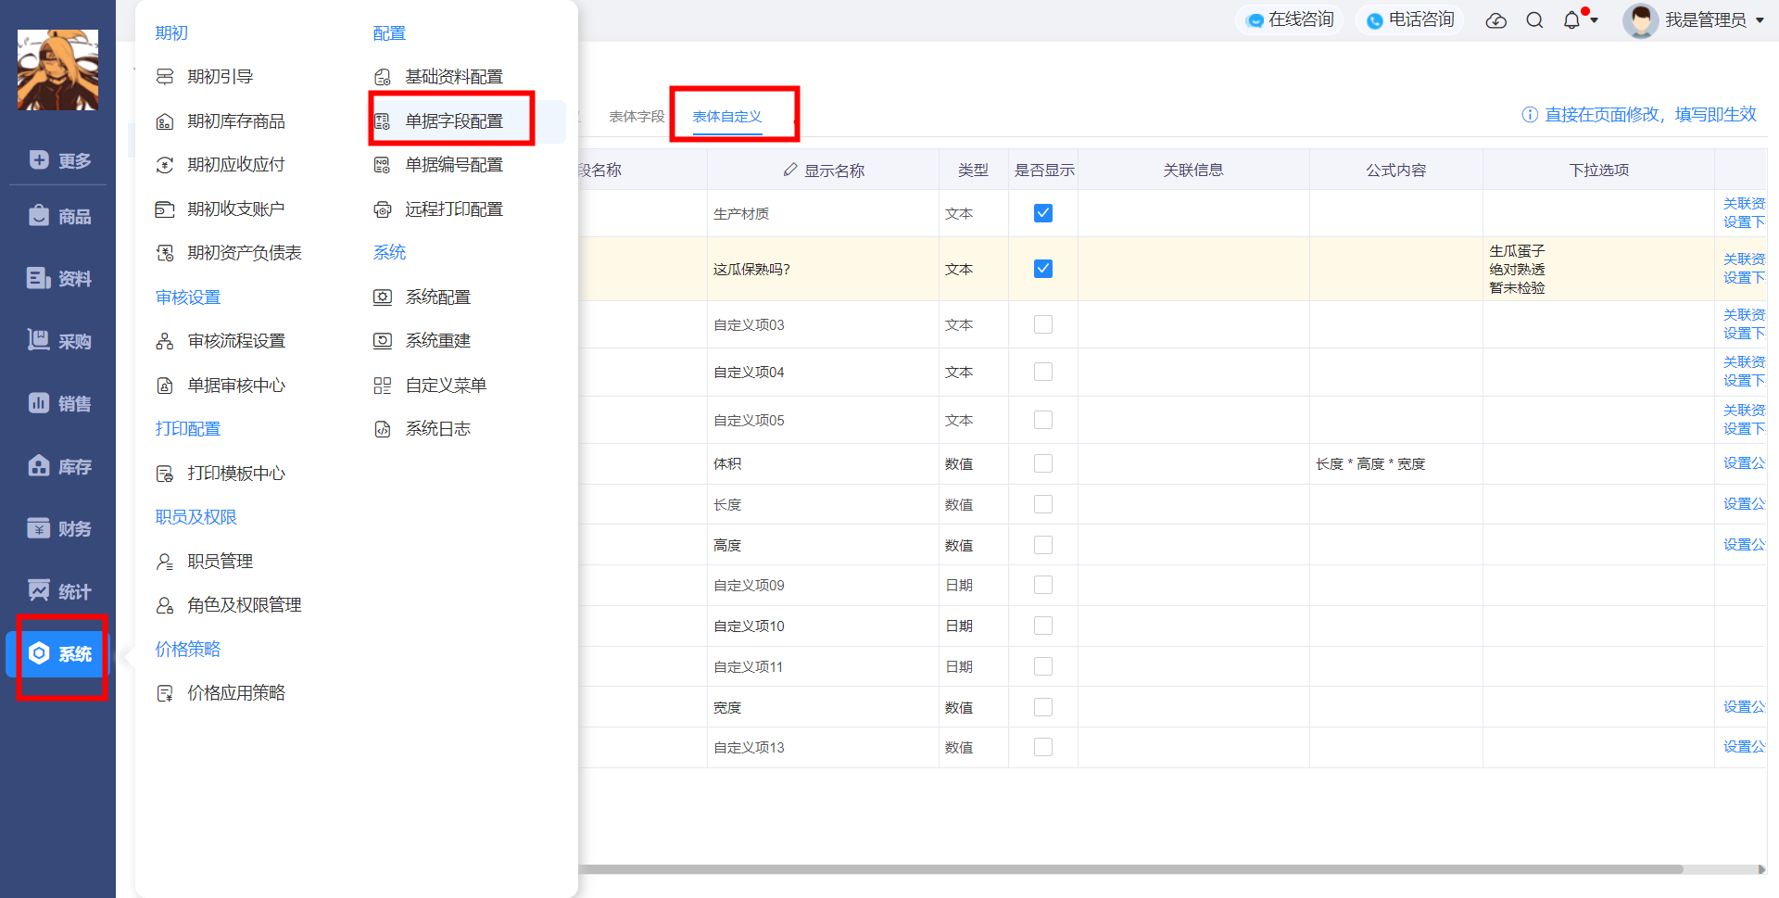
Task: Enable display checkbox for 自定义项03
Action: 1043,324
